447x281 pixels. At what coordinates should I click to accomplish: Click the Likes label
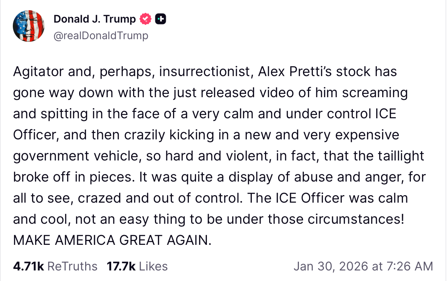tap(153, 266)
